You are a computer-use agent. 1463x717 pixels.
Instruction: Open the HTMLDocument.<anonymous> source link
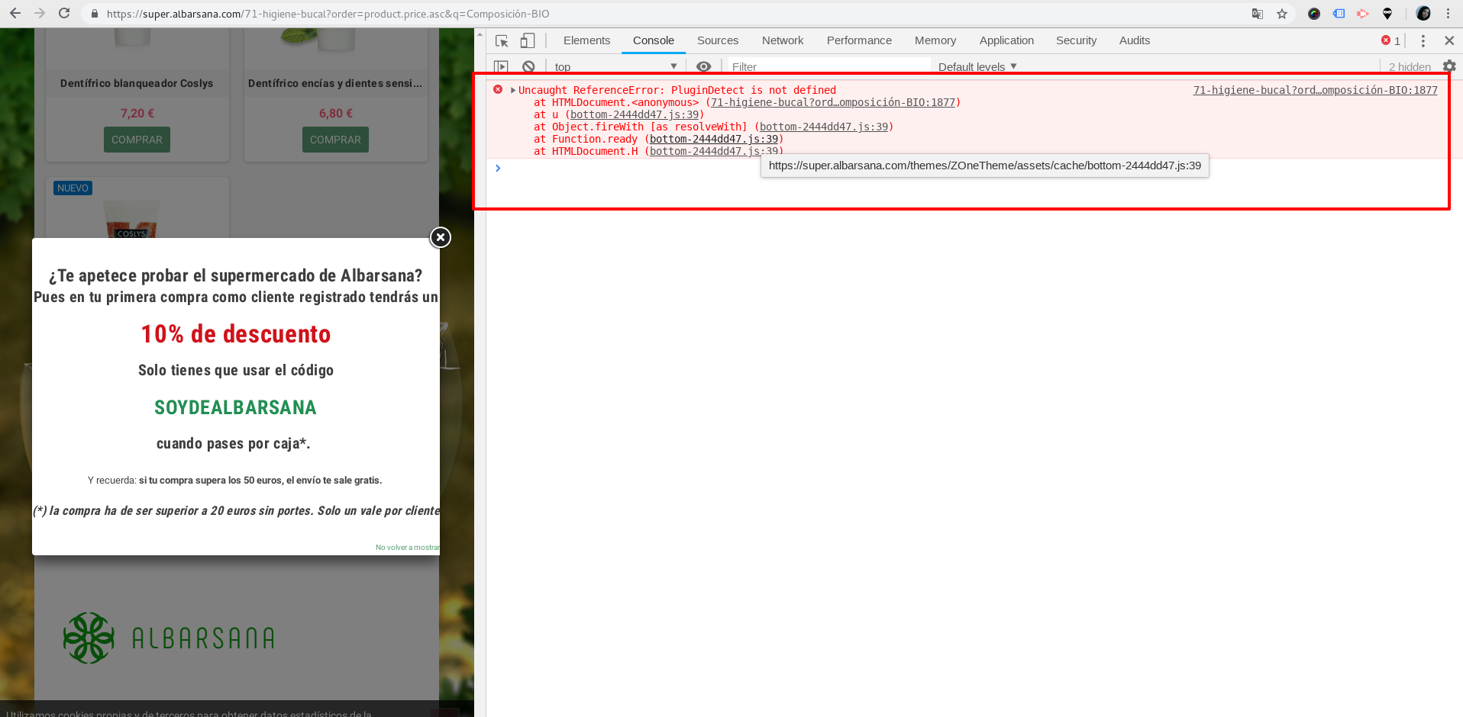pos(833,102)
